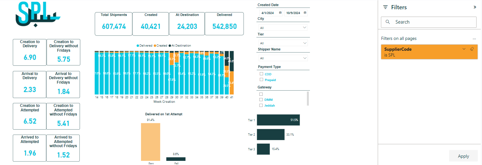
Task: Collapse the Filters pane with double chevron
Action: coord(475,7)
